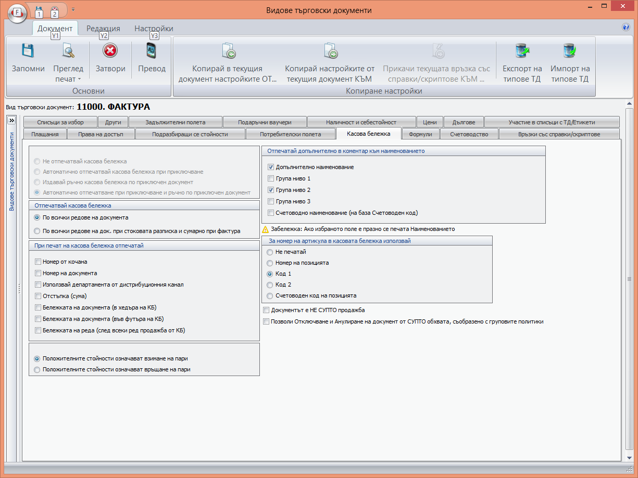Check Отстъпка (сума)

38,296
